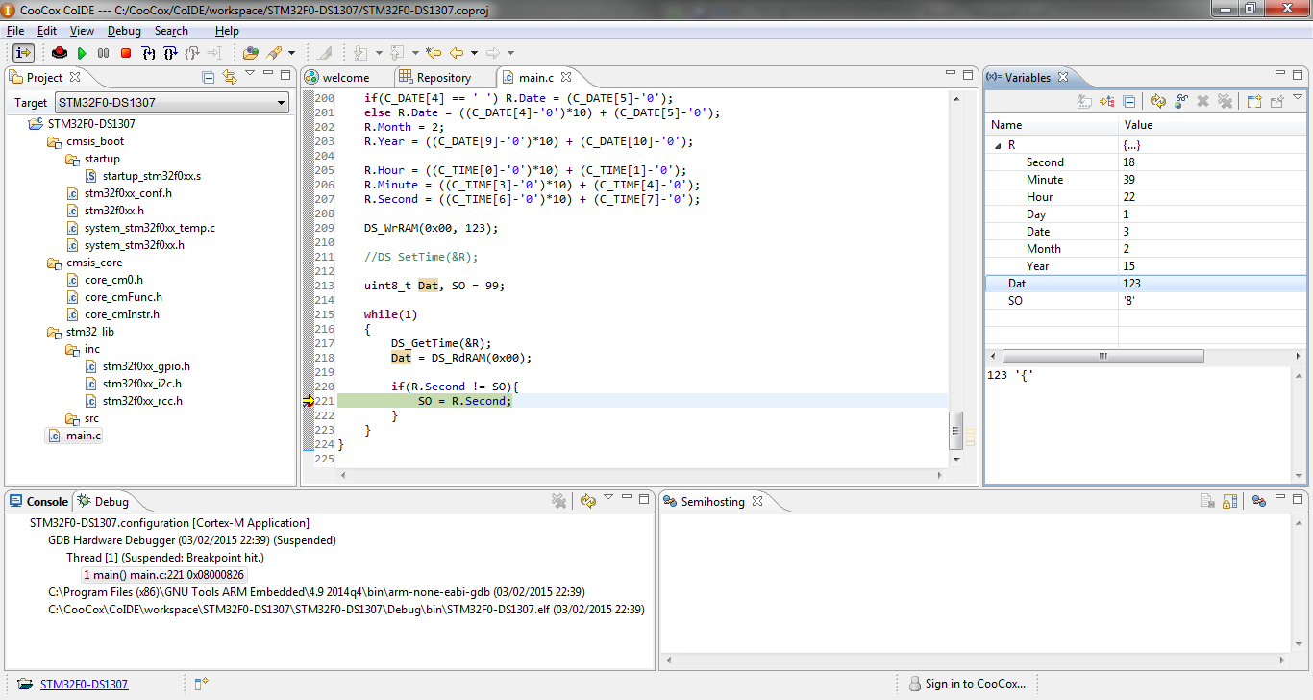Toggle Instruction Stepping Mode button
Image resolution: width=1313 pixels, height=700 pixels.
click(24, 53)
